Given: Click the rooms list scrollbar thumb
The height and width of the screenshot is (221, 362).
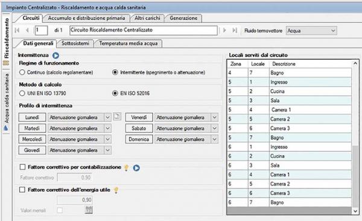Looking at the screenshot, I should pyautogui.click(x=355, y=176).
